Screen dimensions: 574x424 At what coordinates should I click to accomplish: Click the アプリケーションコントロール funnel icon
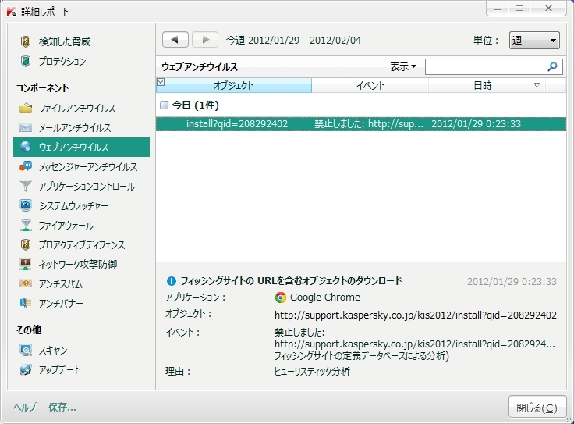(26, 186)
